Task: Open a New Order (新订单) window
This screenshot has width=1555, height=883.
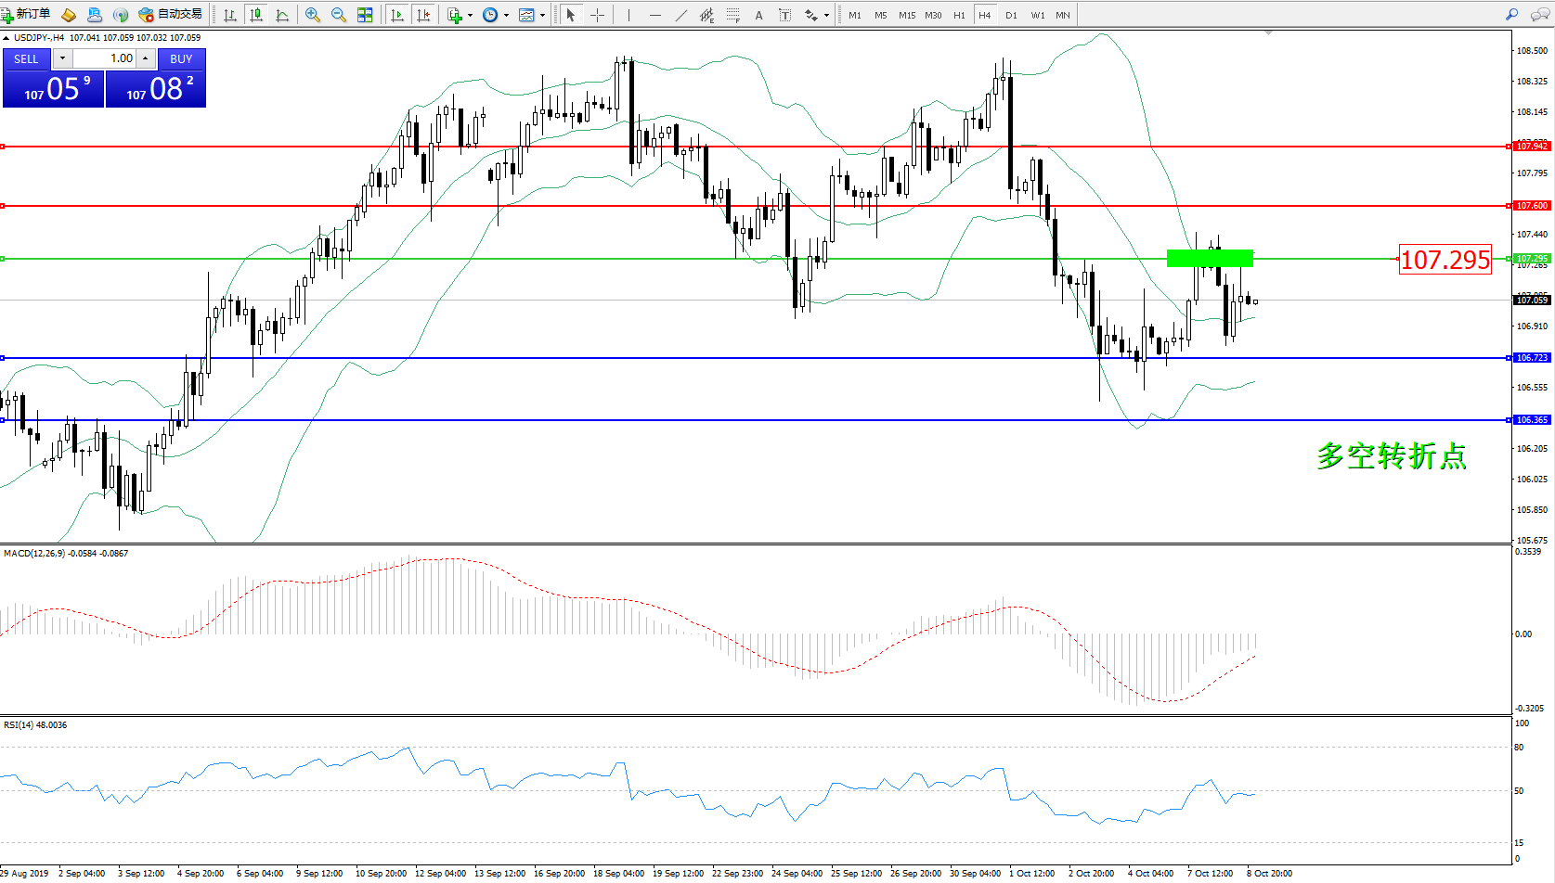Action: point(26,14)
